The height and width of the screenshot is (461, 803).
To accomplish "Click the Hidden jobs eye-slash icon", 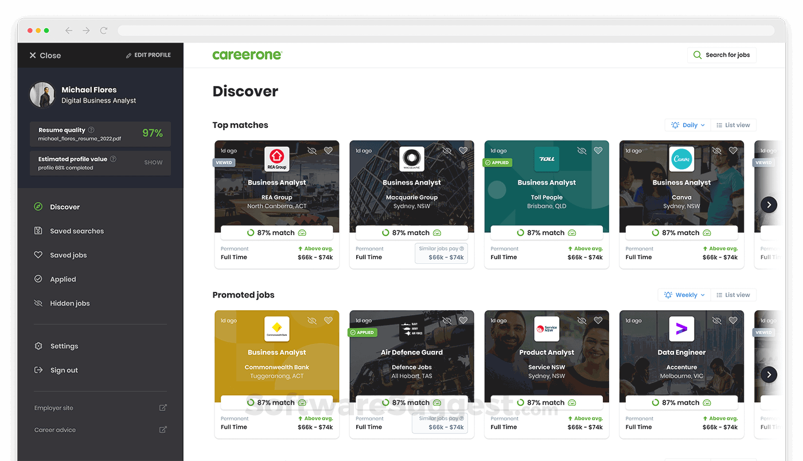I will click(x=38, y=303).
